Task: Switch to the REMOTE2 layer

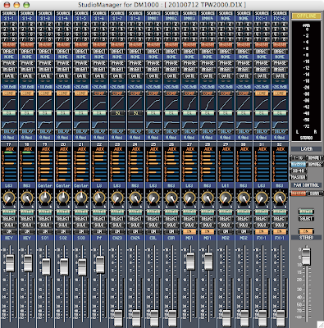Action: coord(314,164)
